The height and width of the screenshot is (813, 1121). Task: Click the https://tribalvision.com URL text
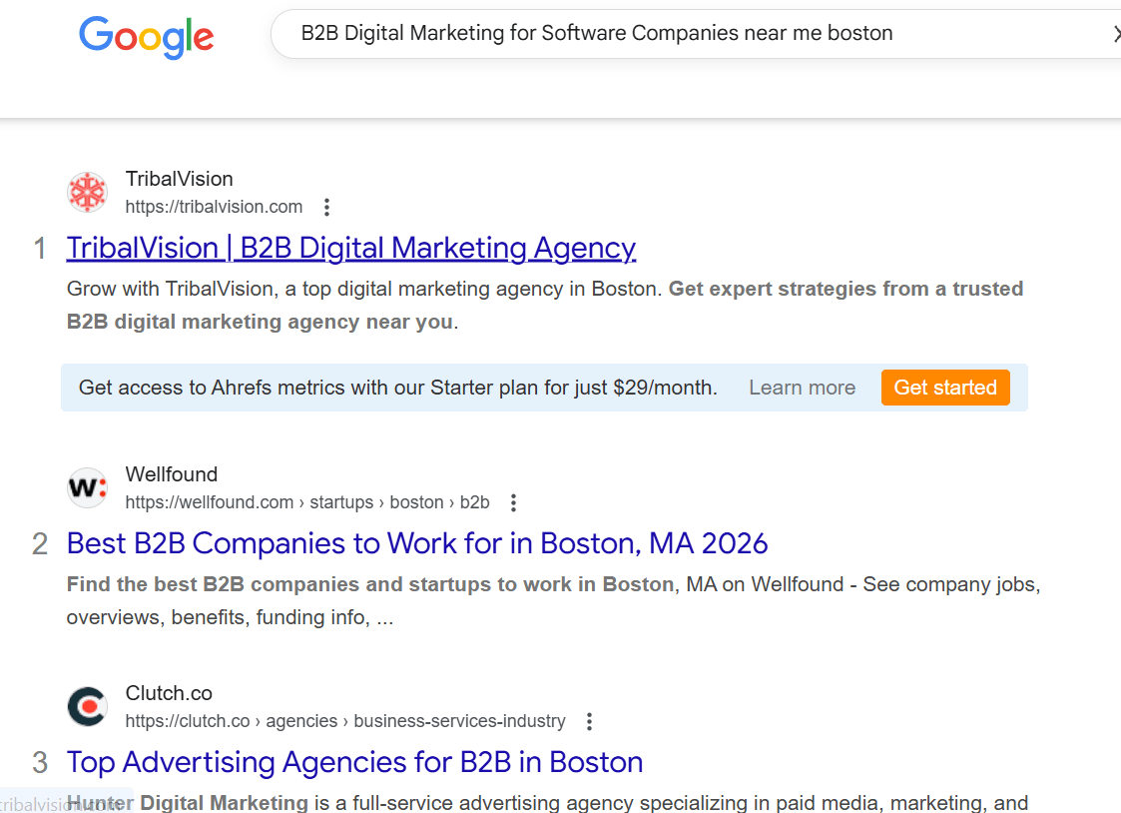click(x=214, y=207)
